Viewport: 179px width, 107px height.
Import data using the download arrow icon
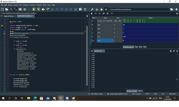coord(92,13)
